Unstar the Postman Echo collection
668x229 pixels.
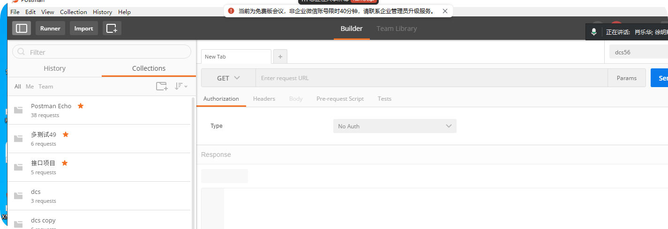pyautogui.click(x=81, y=106)
